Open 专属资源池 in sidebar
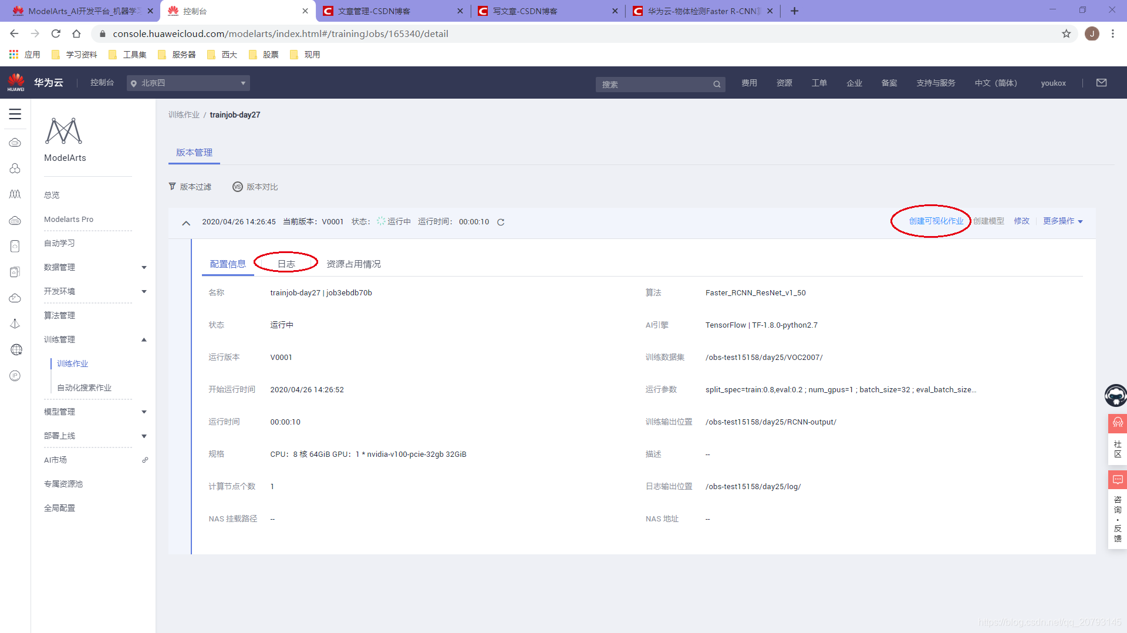 coord(63,484)
